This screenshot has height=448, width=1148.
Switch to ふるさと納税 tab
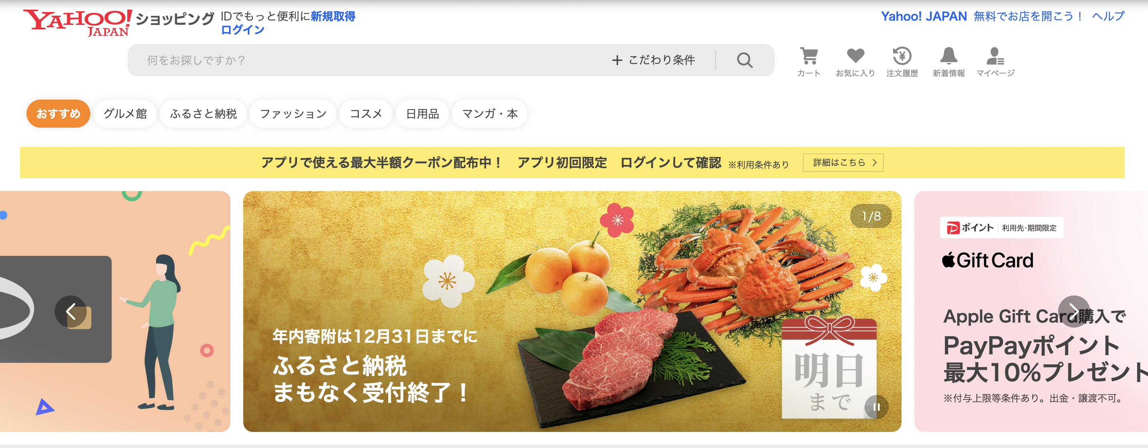tap(203, 114)
